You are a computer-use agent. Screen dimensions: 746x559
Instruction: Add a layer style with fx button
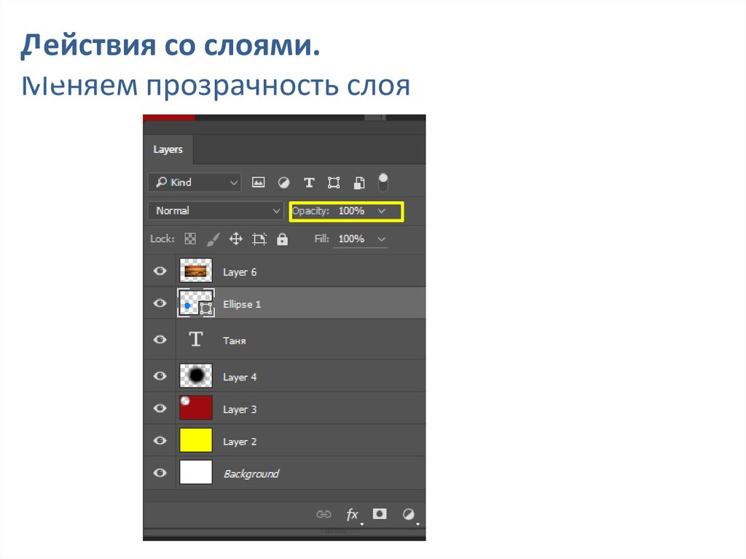pyautogui.click(x=353, y=515)
